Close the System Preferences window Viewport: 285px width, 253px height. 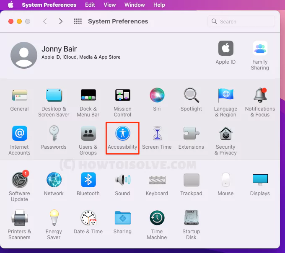click(x=11, y=21)
